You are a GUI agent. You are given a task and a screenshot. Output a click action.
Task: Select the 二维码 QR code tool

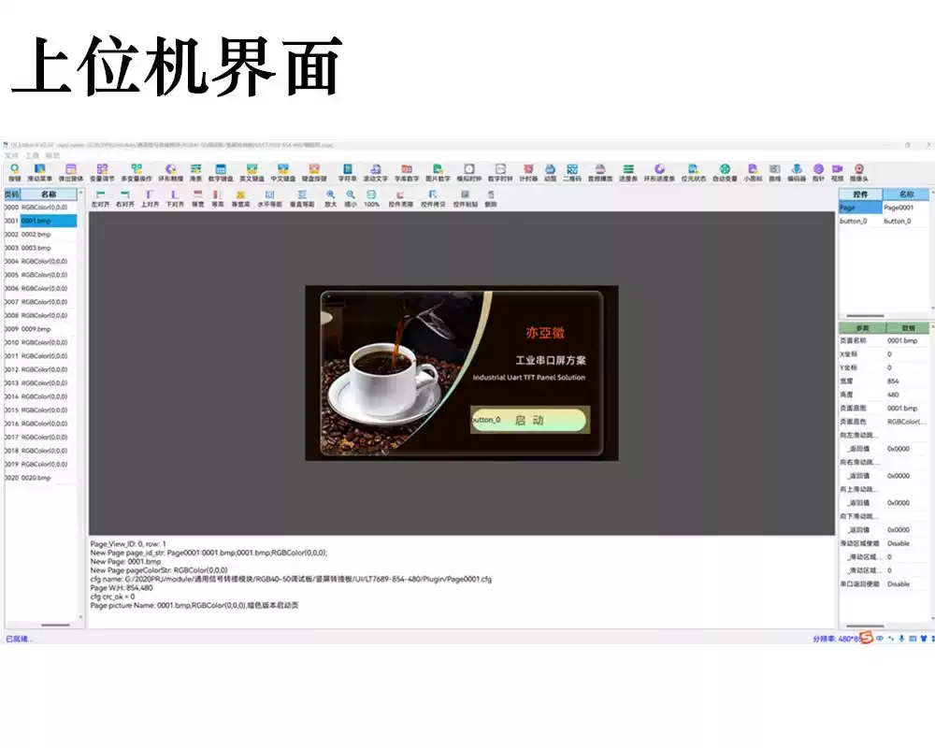572,172
